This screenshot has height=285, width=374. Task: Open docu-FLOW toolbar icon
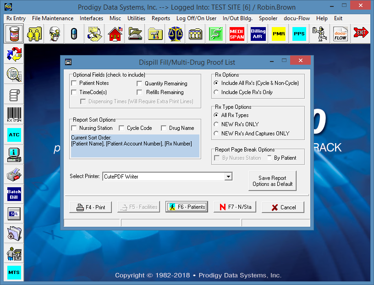click(341, 34)
